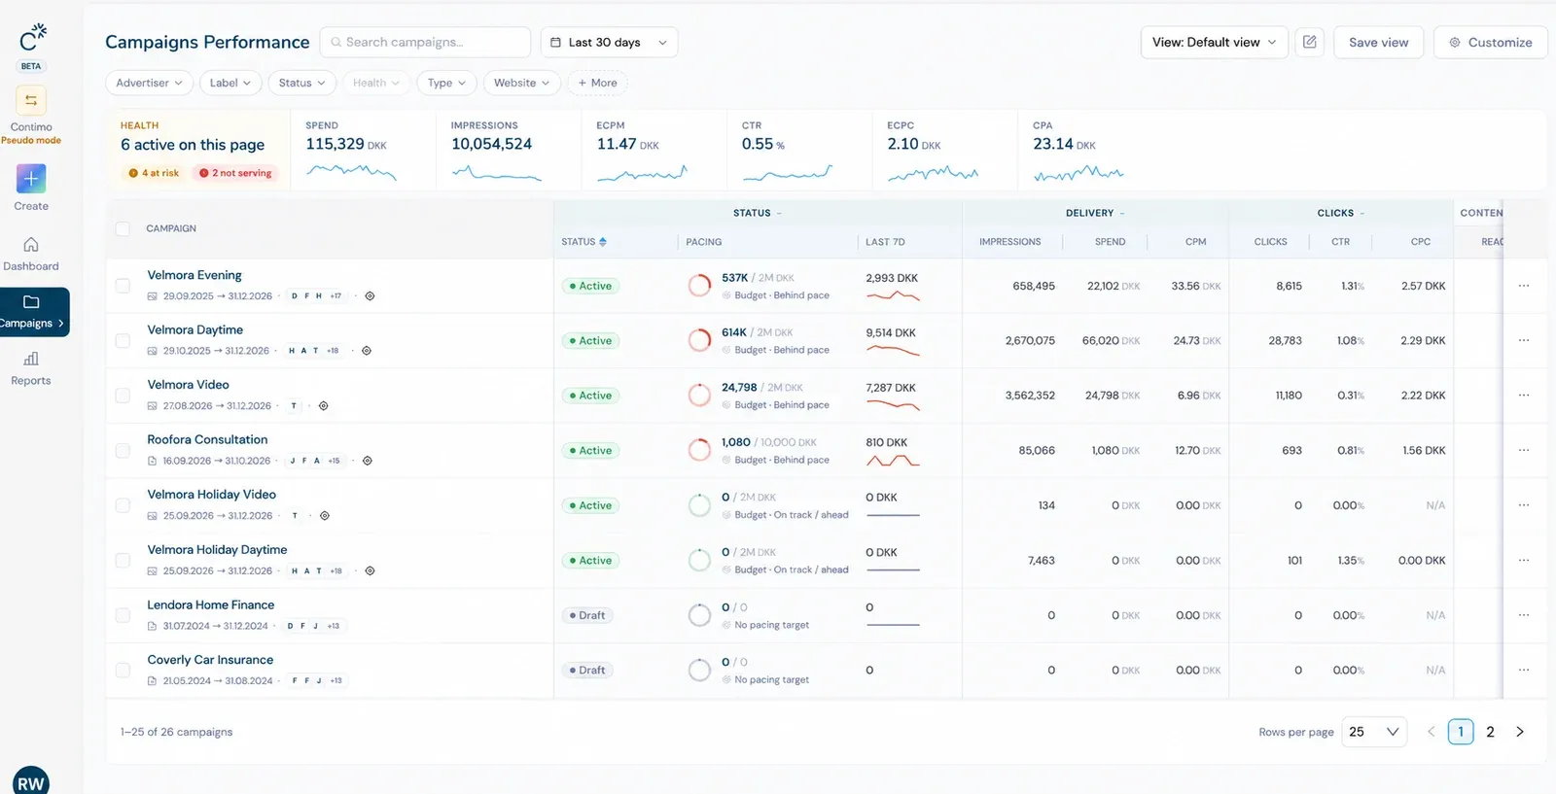
Task: Open the Campaigns sidebar section
Action: (x=32, y=312)
